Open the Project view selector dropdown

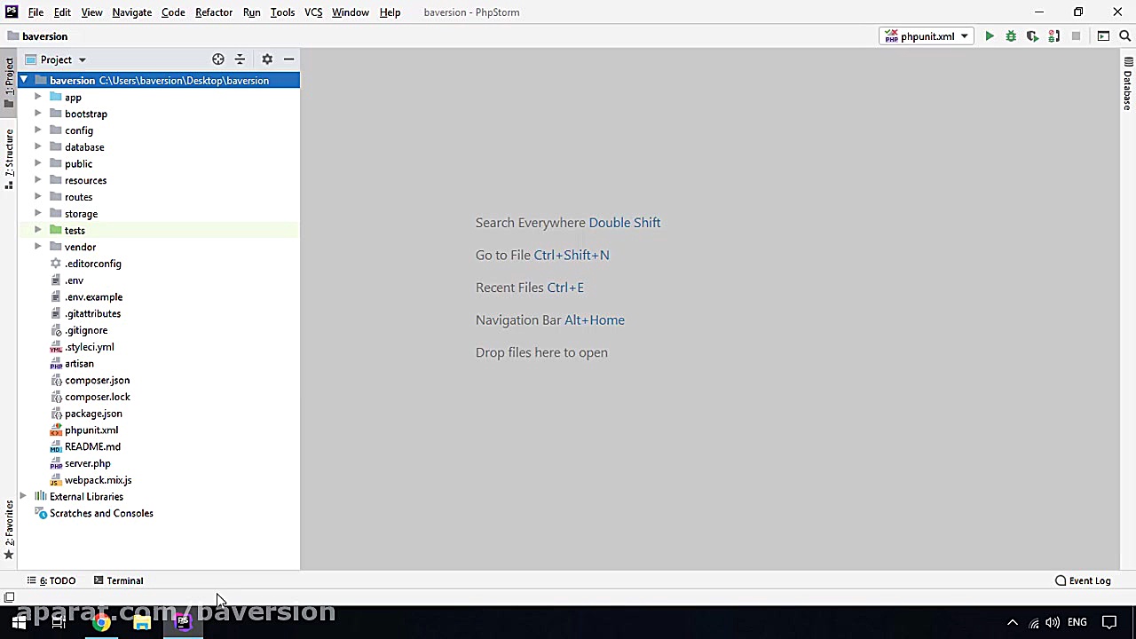pos(56,59)
